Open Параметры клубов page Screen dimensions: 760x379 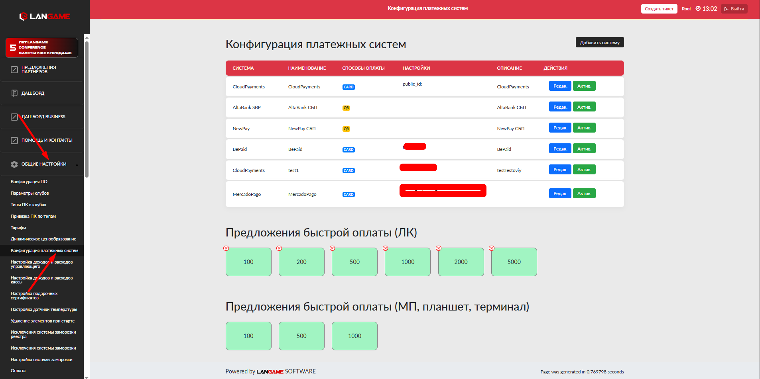[x=30, y=193]
